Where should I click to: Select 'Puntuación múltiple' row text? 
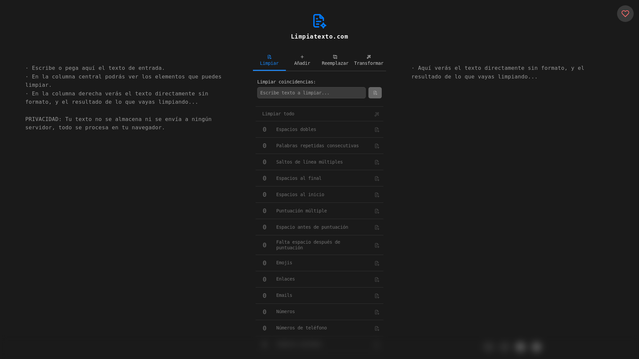point(302,211)
